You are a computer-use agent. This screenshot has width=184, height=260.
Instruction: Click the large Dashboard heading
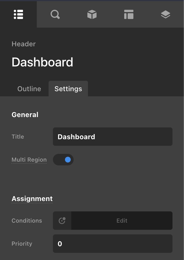click(x=42, y=62)
